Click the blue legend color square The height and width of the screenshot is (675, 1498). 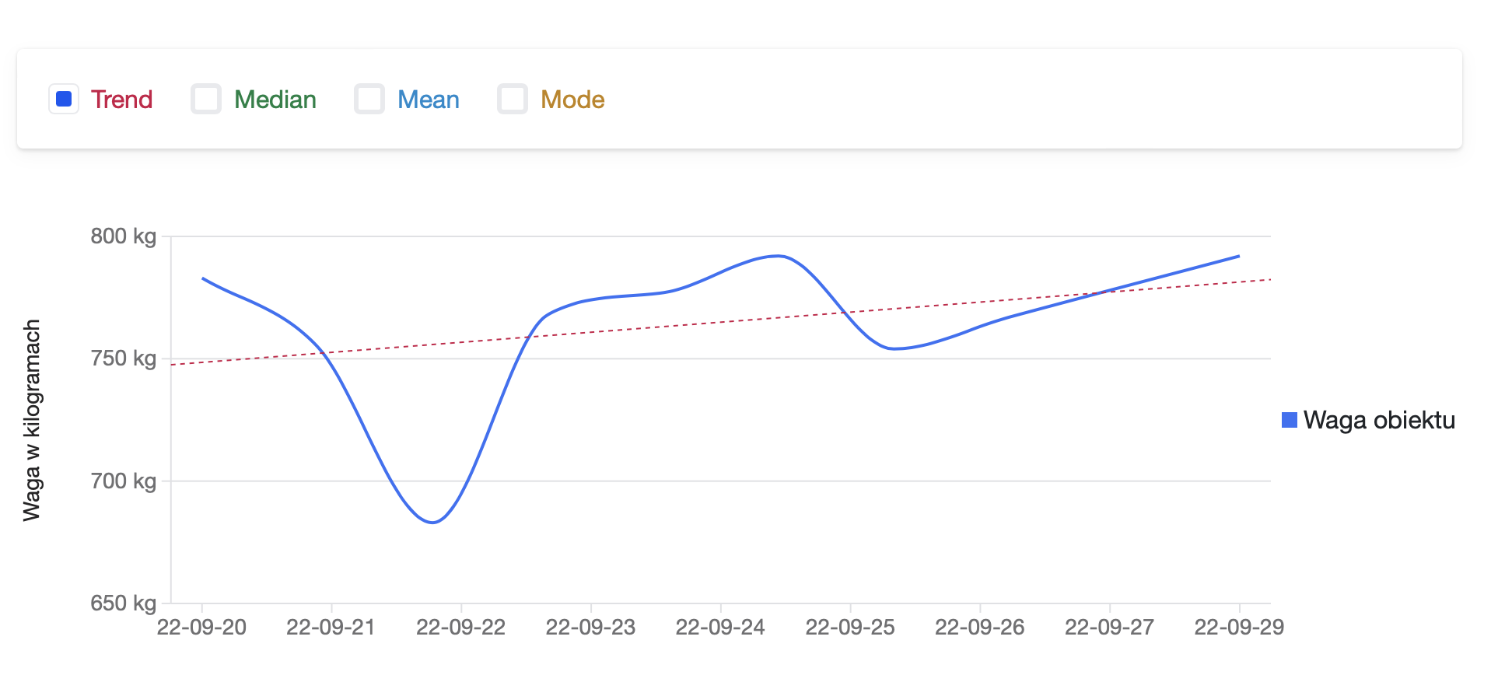click(1289, 419)
